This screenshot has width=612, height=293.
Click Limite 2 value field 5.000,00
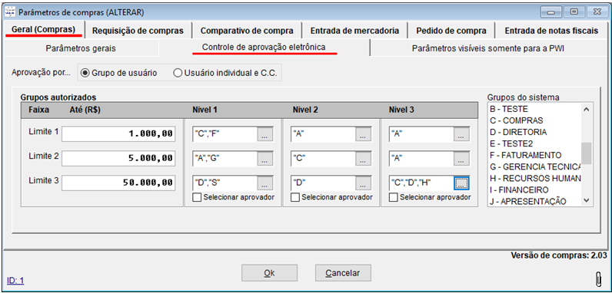(x=118, y=158)
